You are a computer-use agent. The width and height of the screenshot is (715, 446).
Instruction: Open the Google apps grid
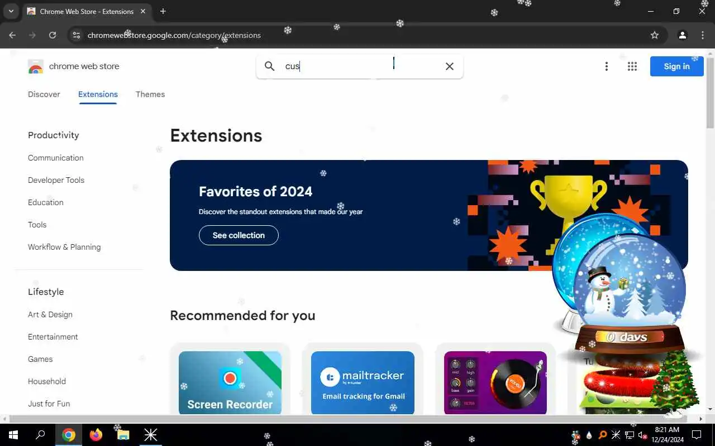[x=632, y=66]
